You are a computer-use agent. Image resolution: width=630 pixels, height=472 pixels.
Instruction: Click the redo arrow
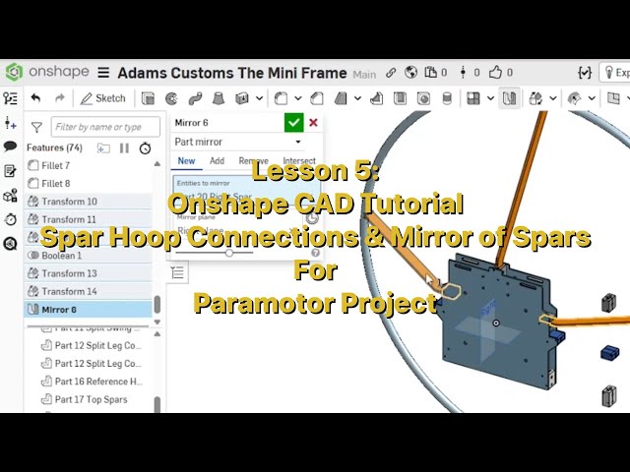click(60, 98)
